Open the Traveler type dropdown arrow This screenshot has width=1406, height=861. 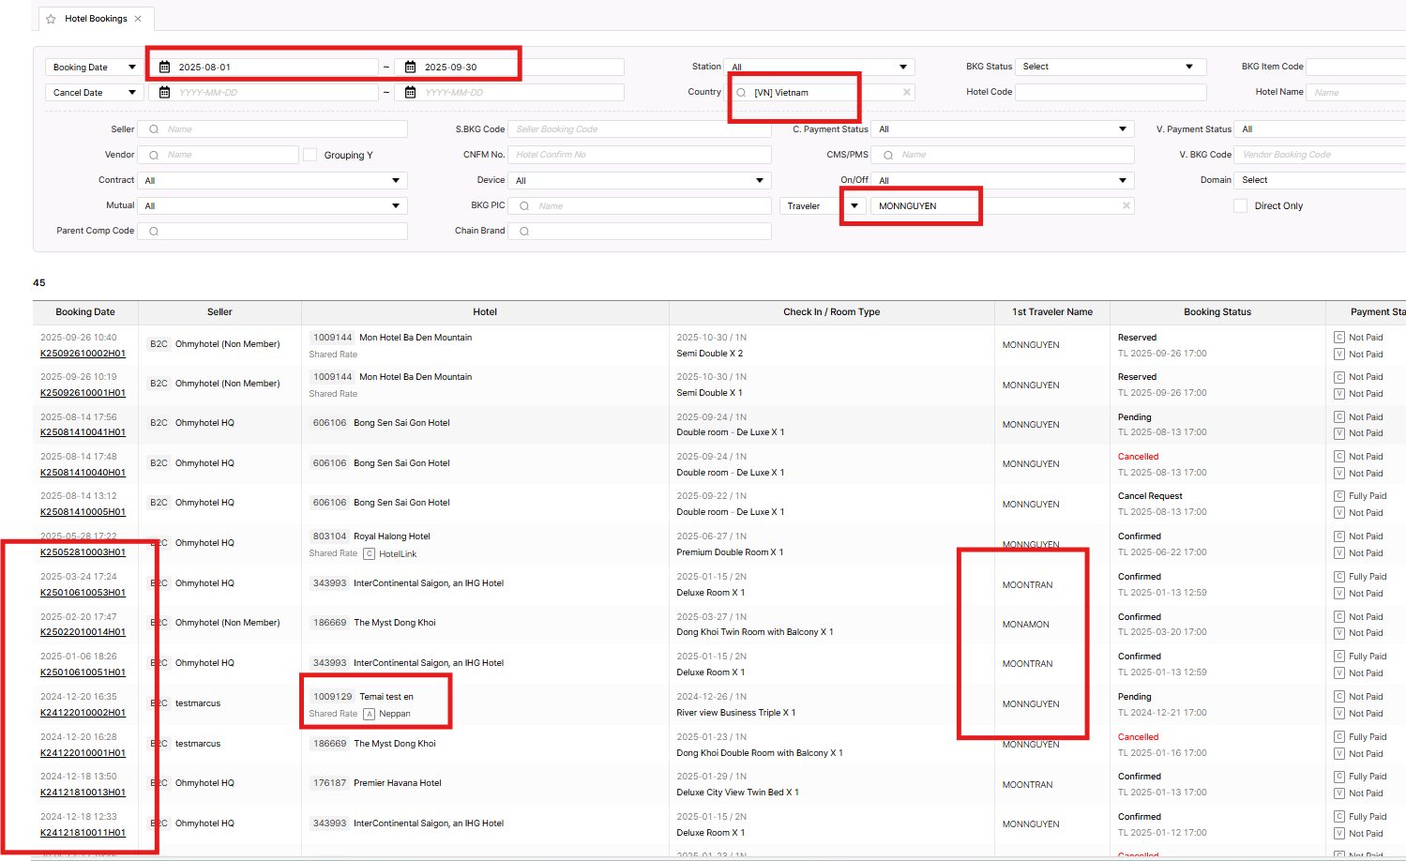click(x=854, y=205)
